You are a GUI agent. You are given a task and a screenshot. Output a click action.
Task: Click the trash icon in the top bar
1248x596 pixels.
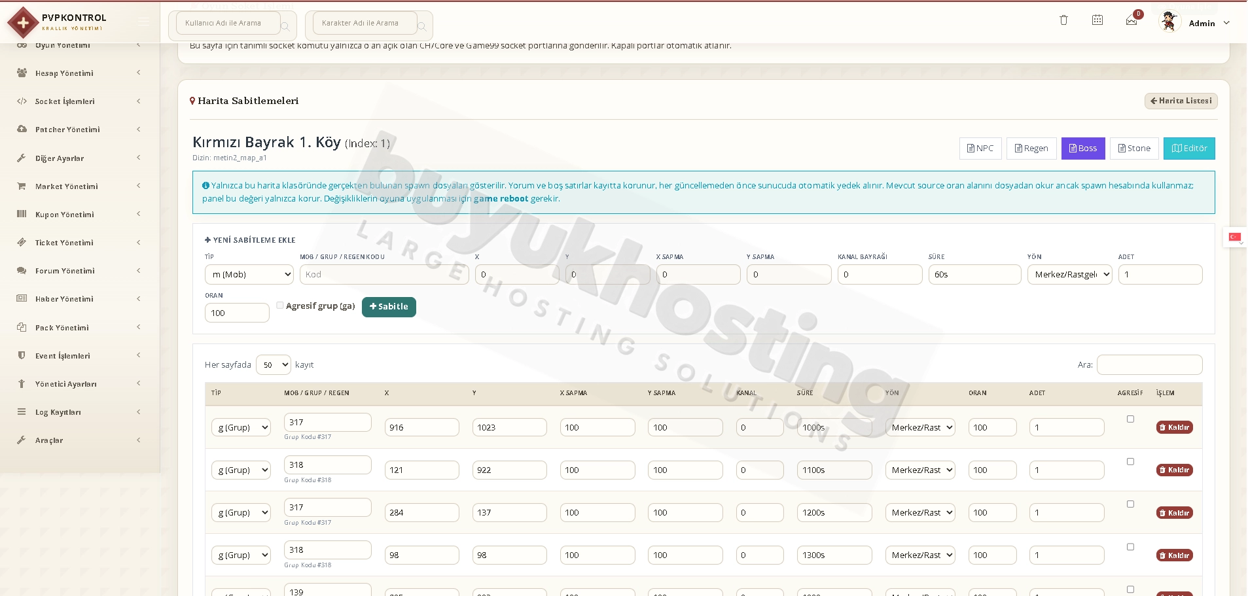(1063, 20)
